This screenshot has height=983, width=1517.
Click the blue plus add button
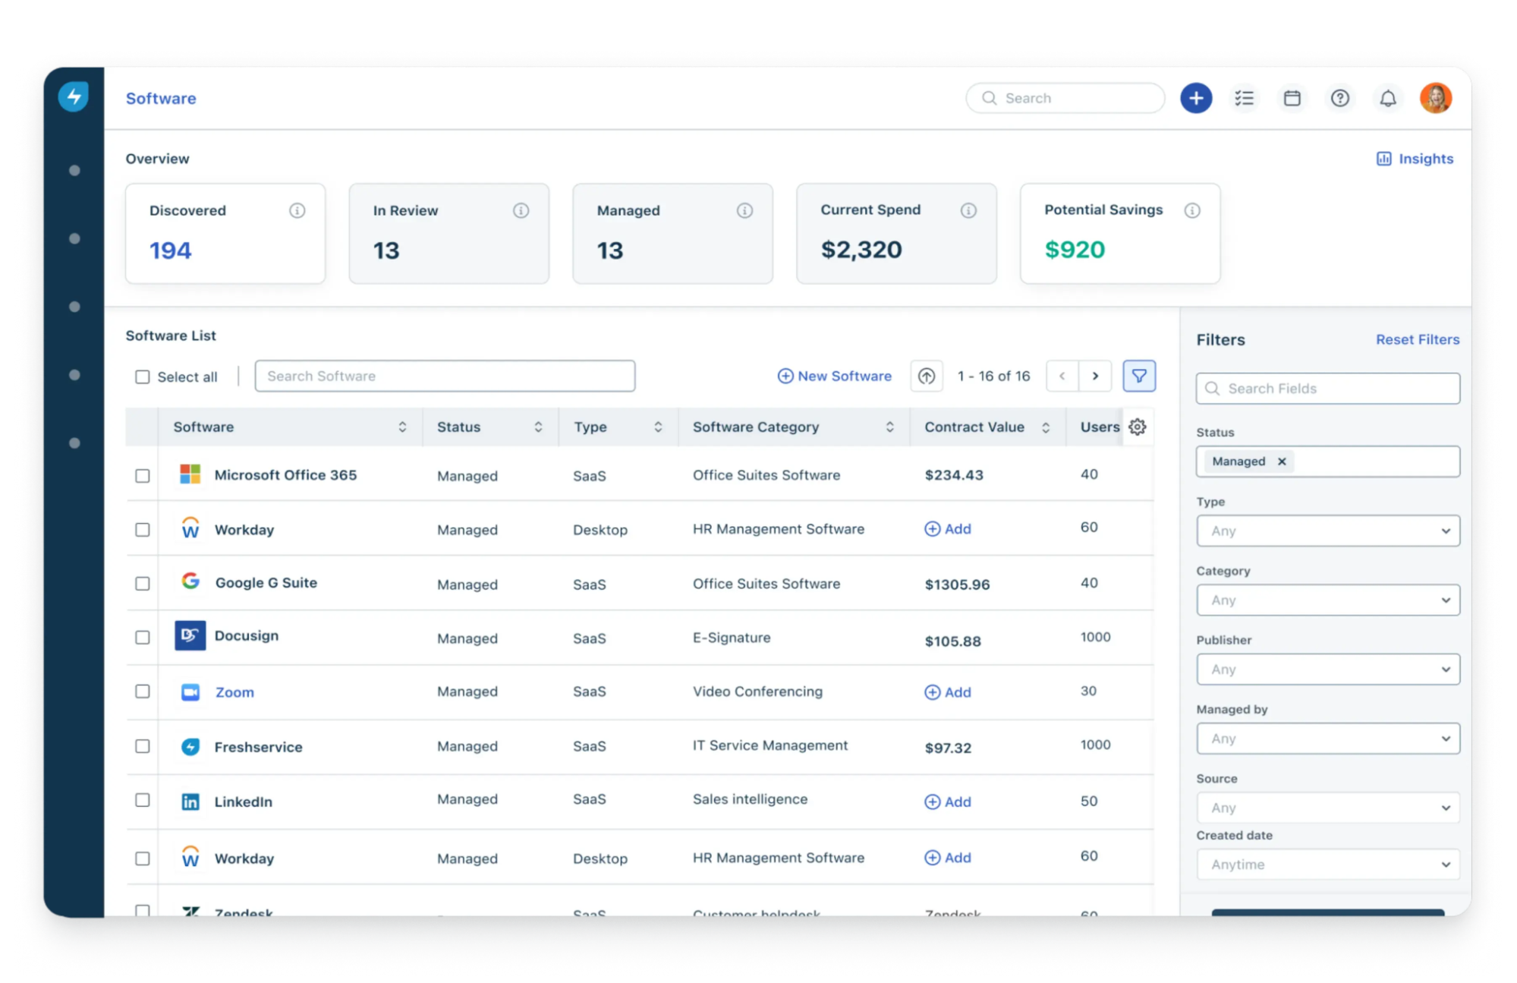[1195, 98]
